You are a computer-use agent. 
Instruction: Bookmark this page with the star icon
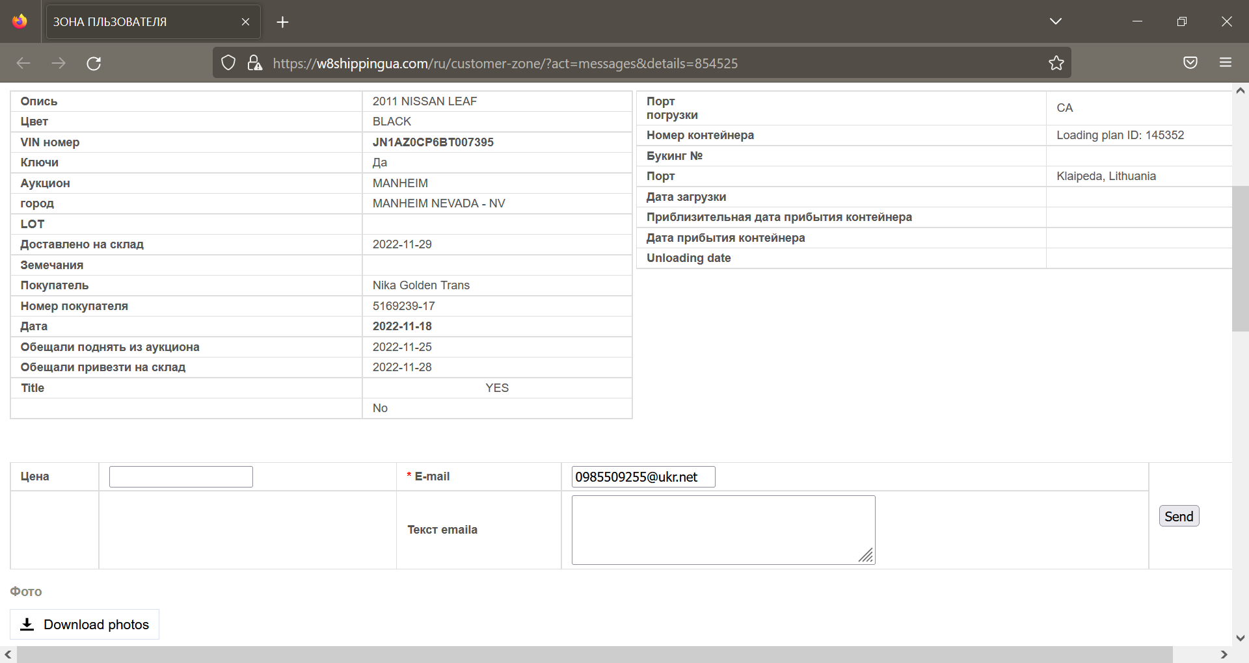pos(1056,63)
